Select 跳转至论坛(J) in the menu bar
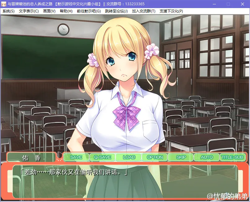Screen dimensions: 250x202 click(116, 11)
